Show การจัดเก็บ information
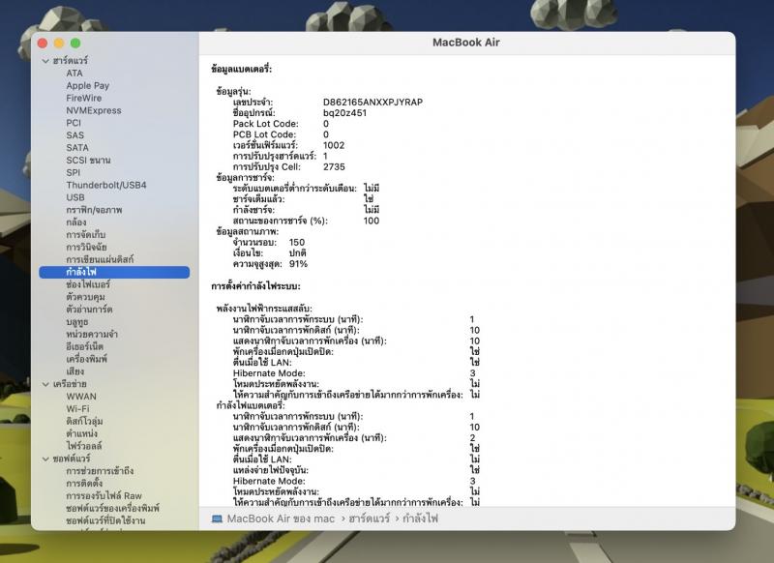Screen dimensions: 774x563 click(x=86, y=234)
